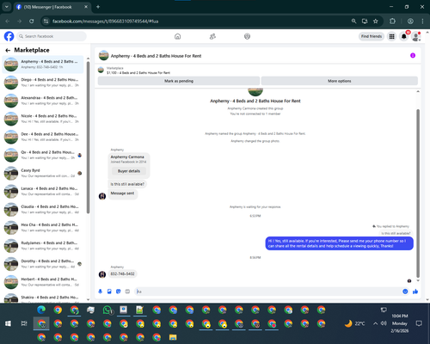Click the Find friends button

click(372, 36)
